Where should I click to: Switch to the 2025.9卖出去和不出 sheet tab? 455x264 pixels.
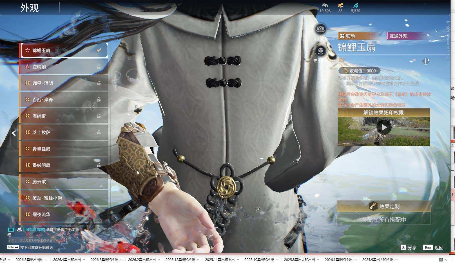(x=378, y=260)
